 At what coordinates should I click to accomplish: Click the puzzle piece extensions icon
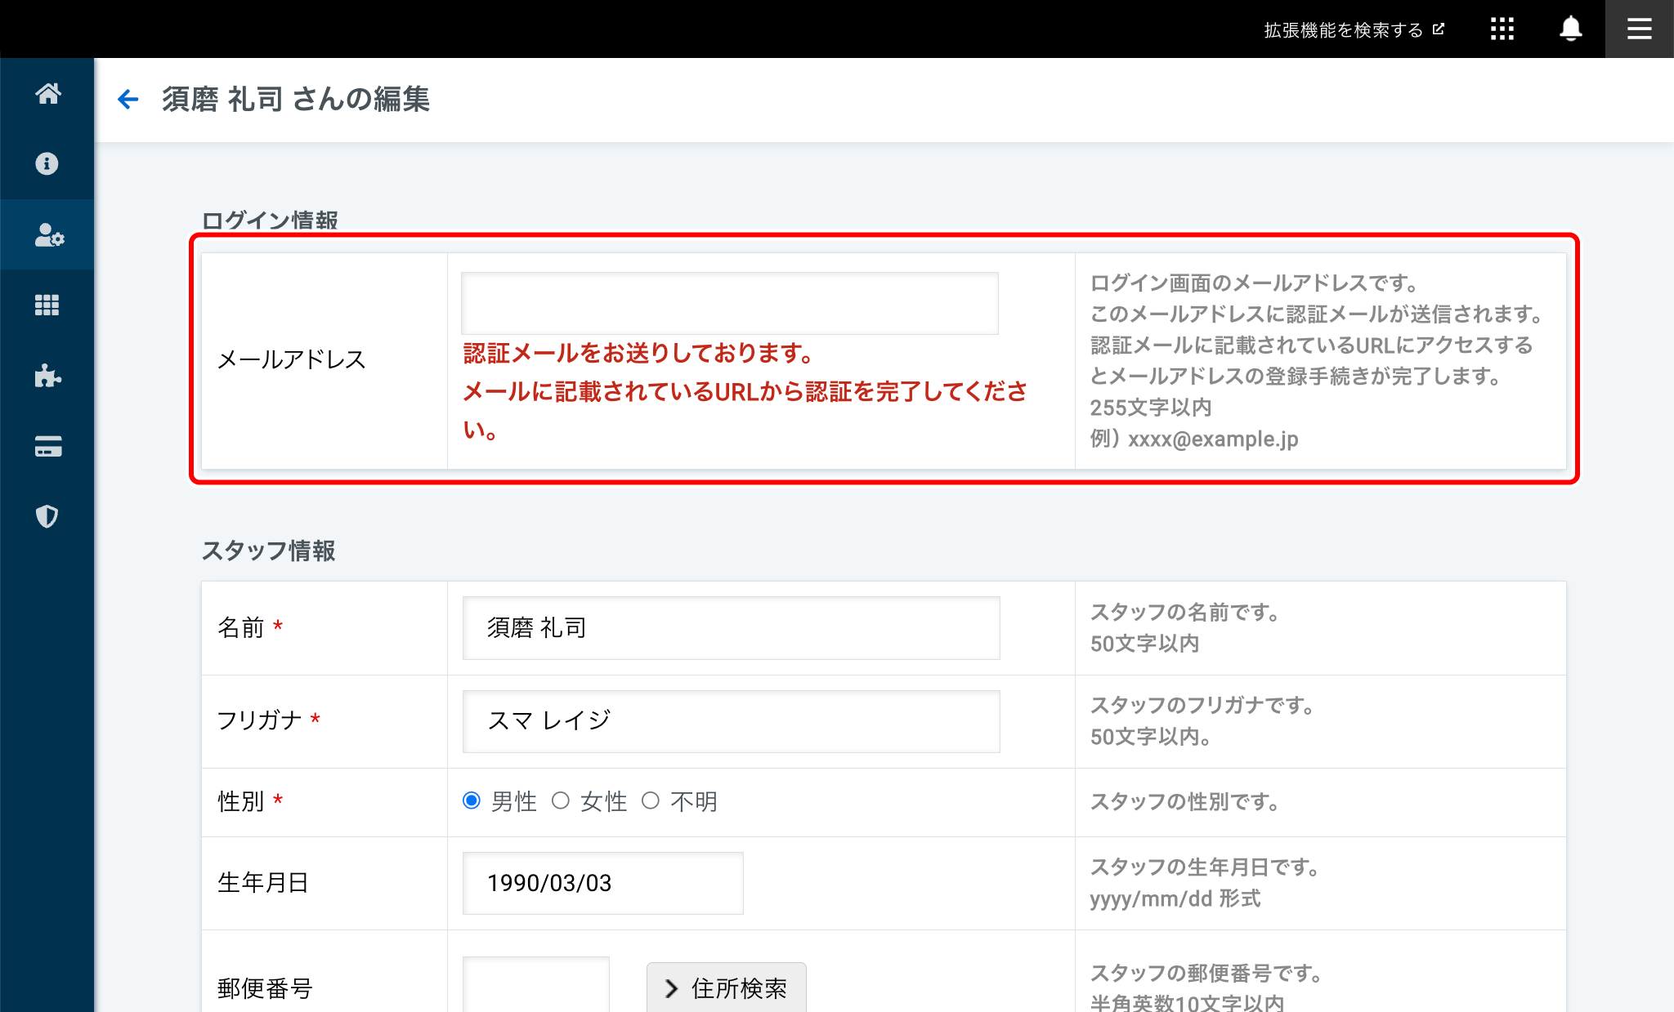47,376
